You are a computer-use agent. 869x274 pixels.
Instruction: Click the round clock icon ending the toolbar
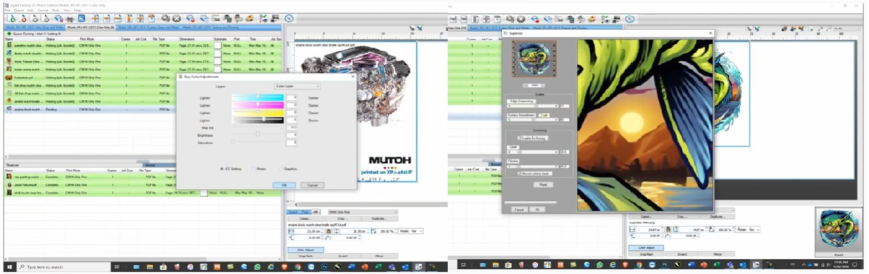[289, 18]
